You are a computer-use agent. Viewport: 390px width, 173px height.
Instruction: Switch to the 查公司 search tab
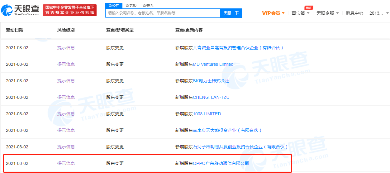click(x=114, y=5)
